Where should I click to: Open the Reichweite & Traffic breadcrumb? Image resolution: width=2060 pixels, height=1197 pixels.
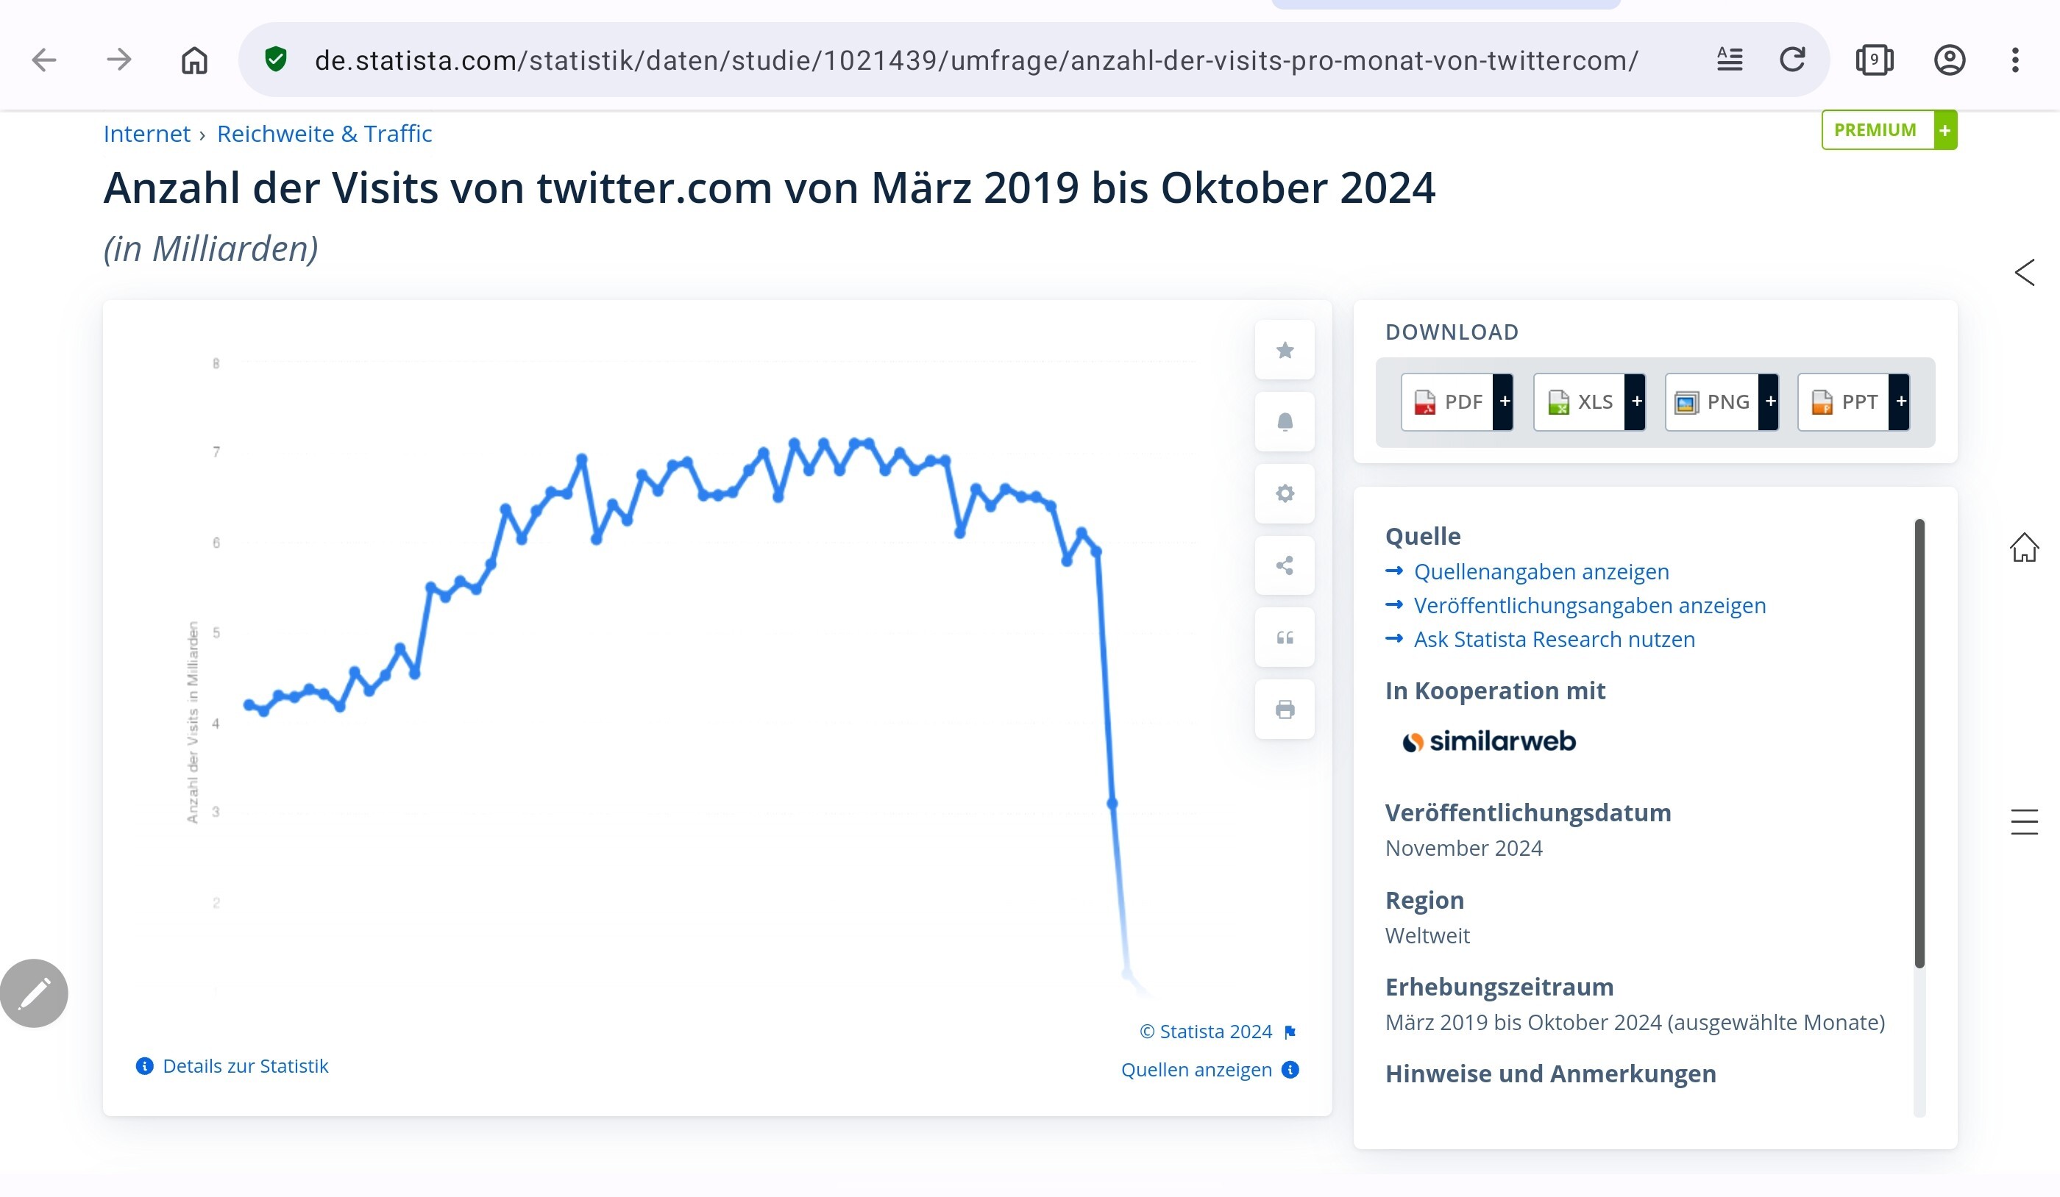point(324,133)
